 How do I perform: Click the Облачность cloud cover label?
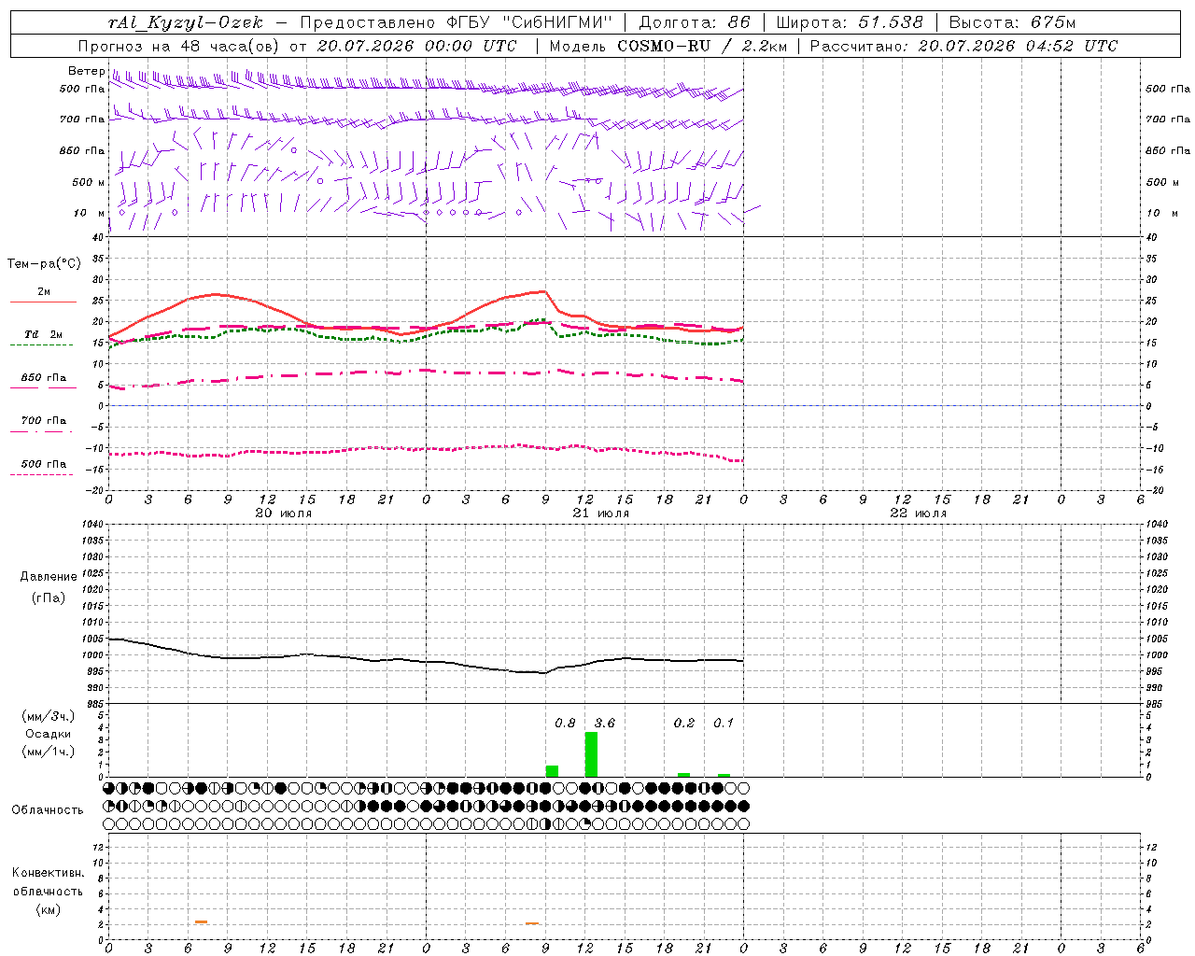(x=48, y=809)
